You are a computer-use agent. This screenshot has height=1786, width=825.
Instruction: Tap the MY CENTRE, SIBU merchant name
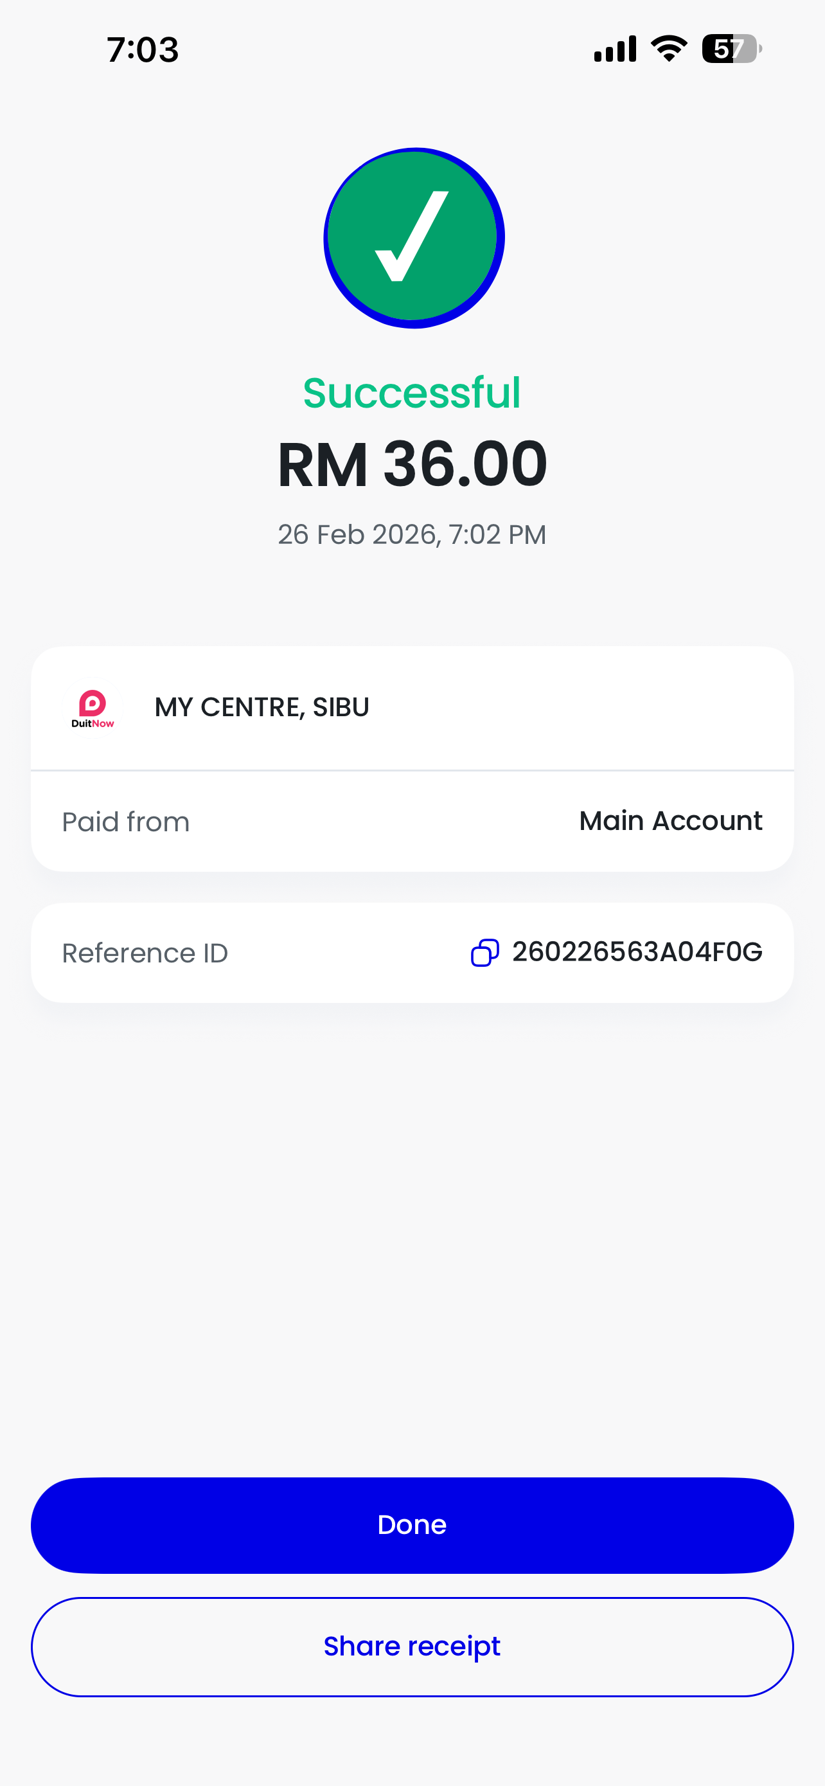point(262,707)
